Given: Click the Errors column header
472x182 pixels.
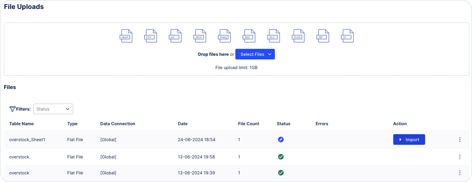Looking at the screenshot, I should click(322, 124).
